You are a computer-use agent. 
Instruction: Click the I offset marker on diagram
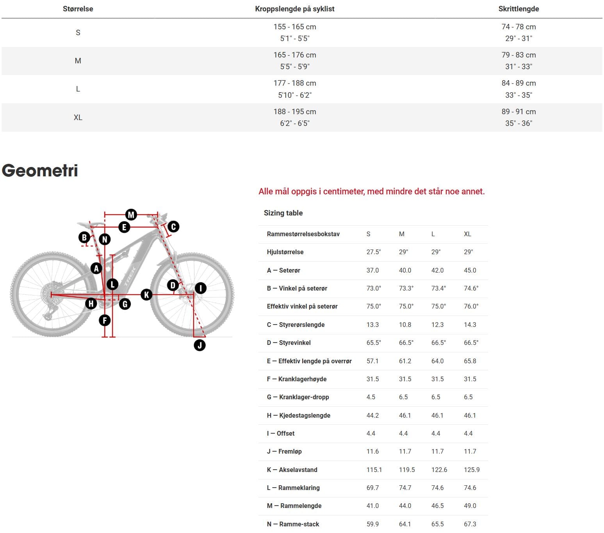tap(200, 288)
